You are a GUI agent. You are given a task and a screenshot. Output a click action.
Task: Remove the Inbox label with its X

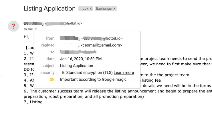coord(91,9)
